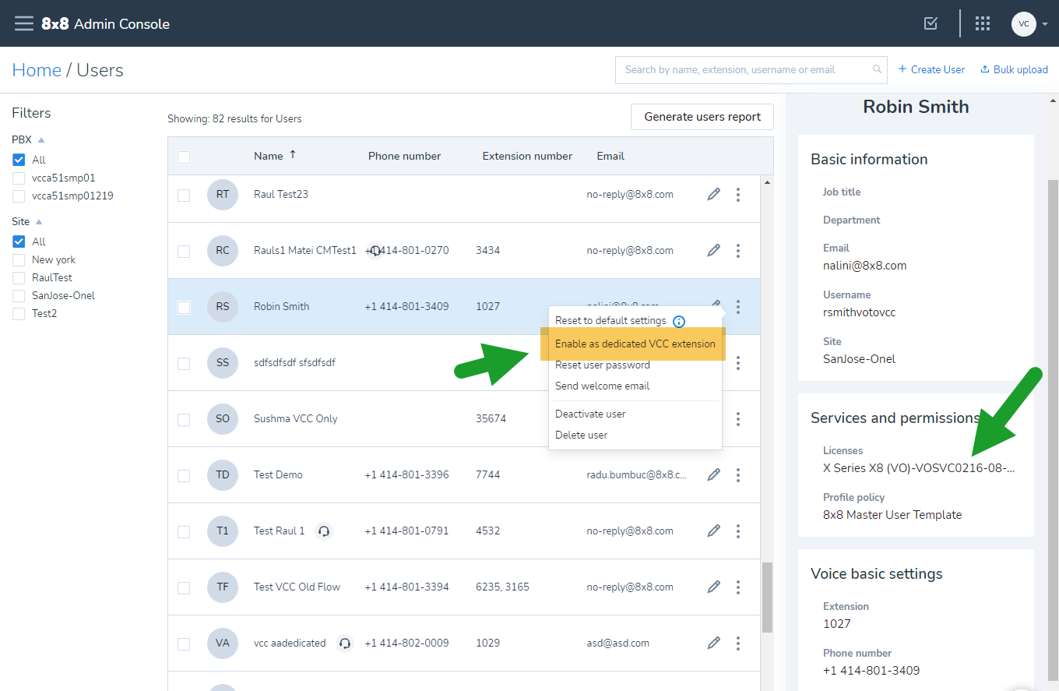
Task: Edit the Test Demo user
Action: pyautogui.click(x=713, y=474)
